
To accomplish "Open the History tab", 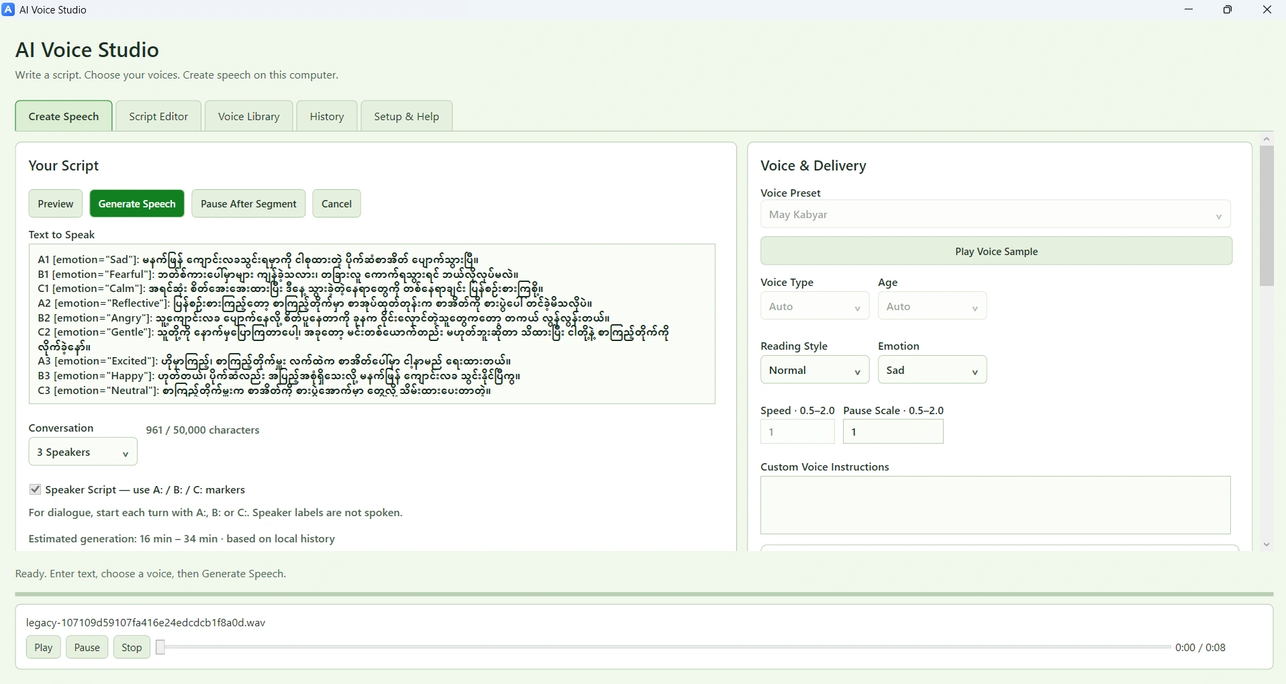I will point(327,116).
